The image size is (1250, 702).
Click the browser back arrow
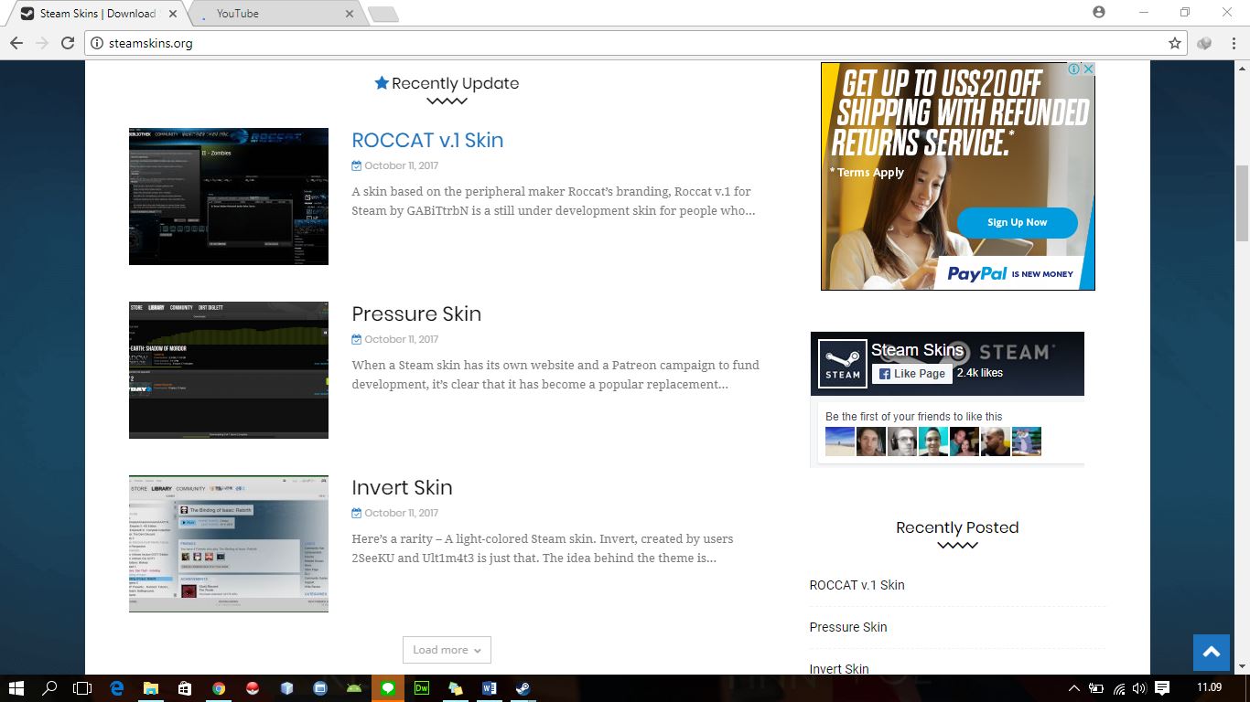(16, 43)
